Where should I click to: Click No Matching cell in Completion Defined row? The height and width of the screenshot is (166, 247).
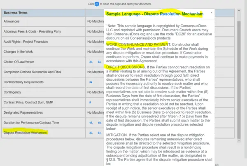click(96, 72)
